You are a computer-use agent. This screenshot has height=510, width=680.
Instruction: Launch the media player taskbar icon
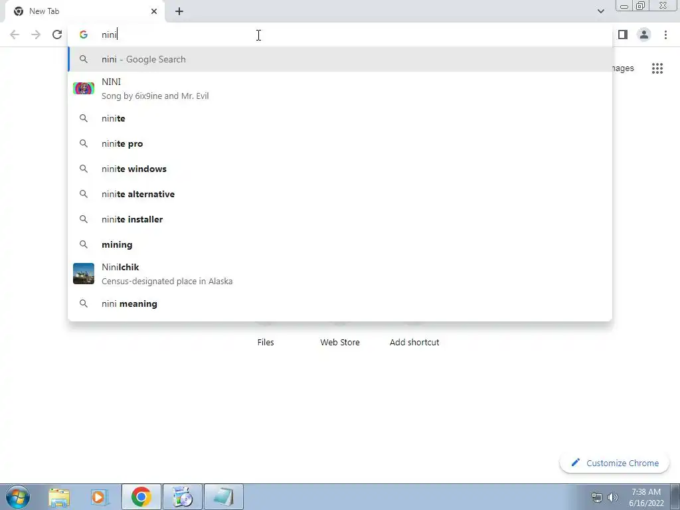tap(98, 497)
